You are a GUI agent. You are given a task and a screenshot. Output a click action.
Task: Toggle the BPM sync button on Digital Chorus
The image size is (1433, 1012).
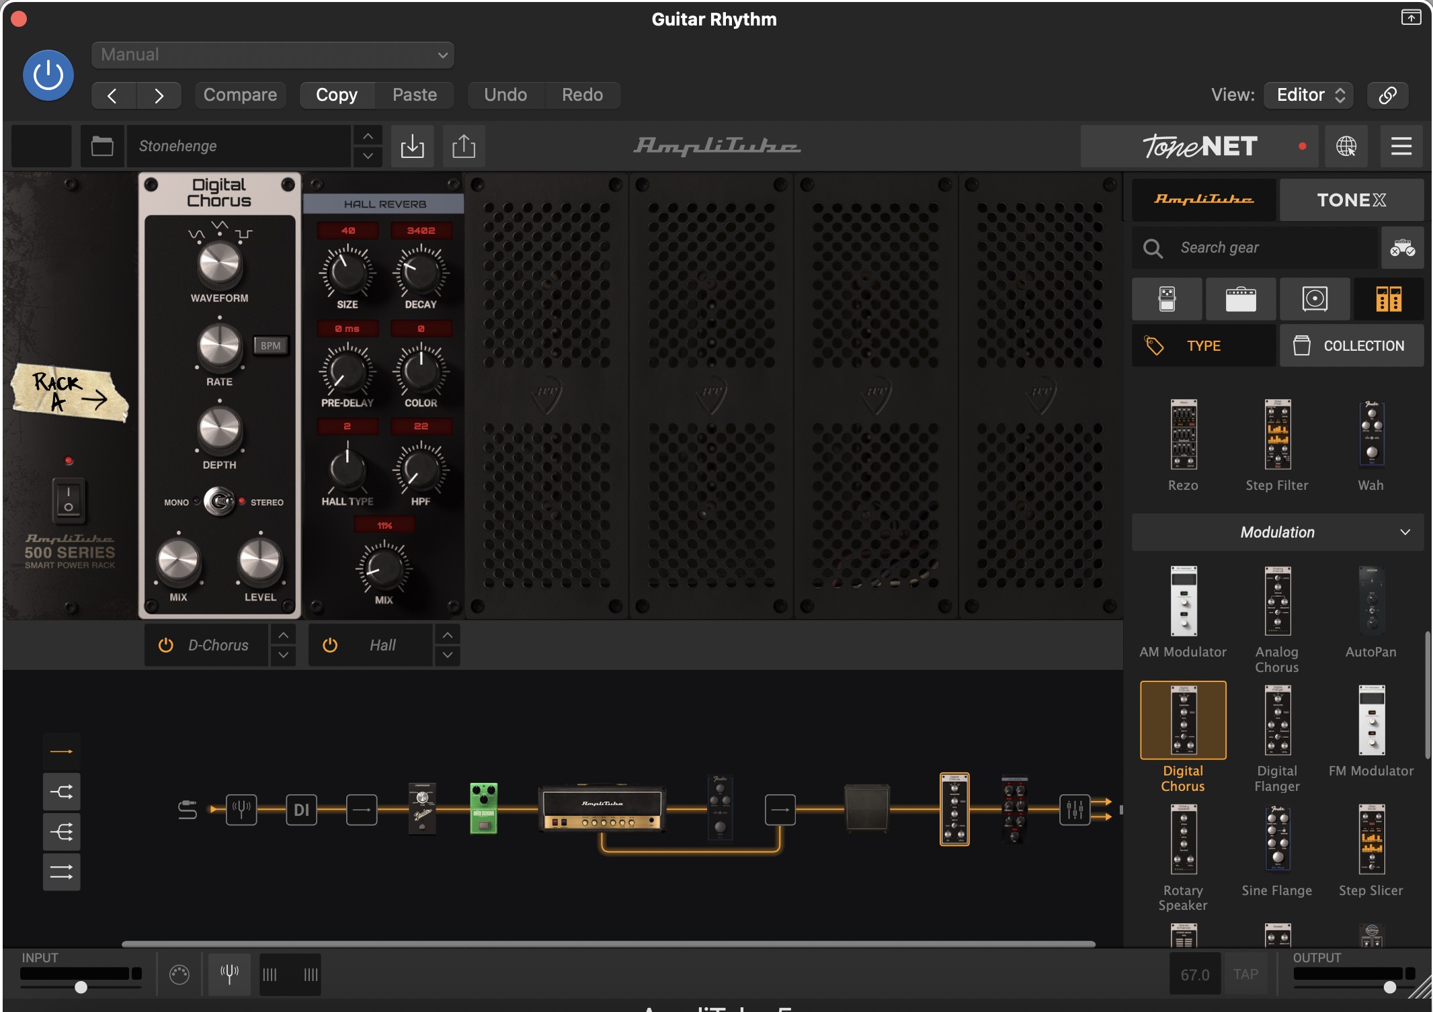pos(271,345)
